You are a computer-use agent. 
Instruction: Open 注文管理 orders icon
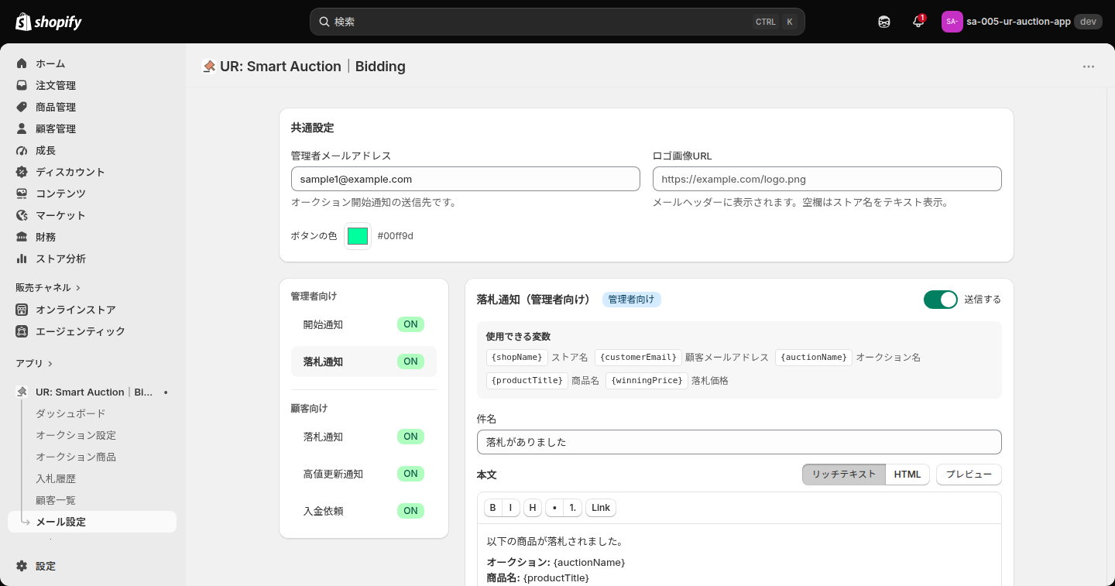tap(22, 85)
